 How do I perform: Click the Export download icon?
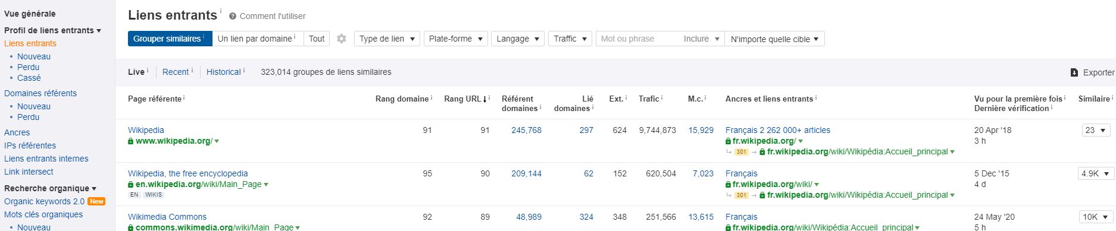[x=1074, y=72]
